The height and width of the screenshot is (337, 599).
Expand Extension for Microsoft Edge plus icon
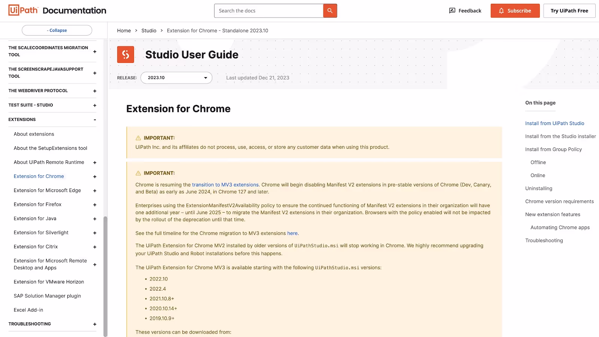coord(95,191)
